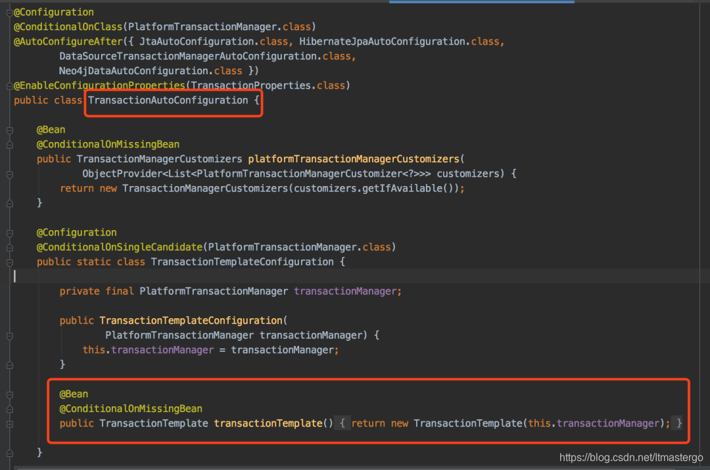
Task: Click the static keyword in nested class declaration
Action: (x=94, y=262)
